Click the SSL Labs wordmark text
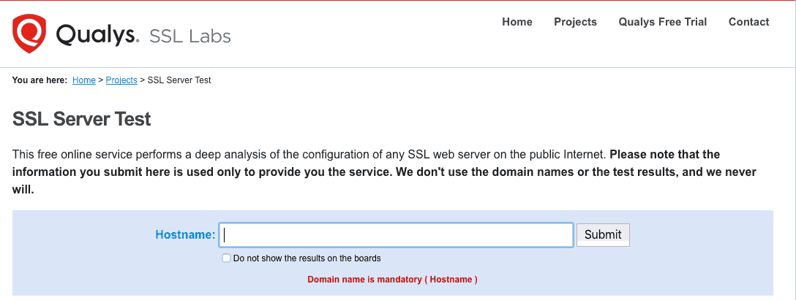This screenshot has height=300, width=796. click(x=190, y=36)
